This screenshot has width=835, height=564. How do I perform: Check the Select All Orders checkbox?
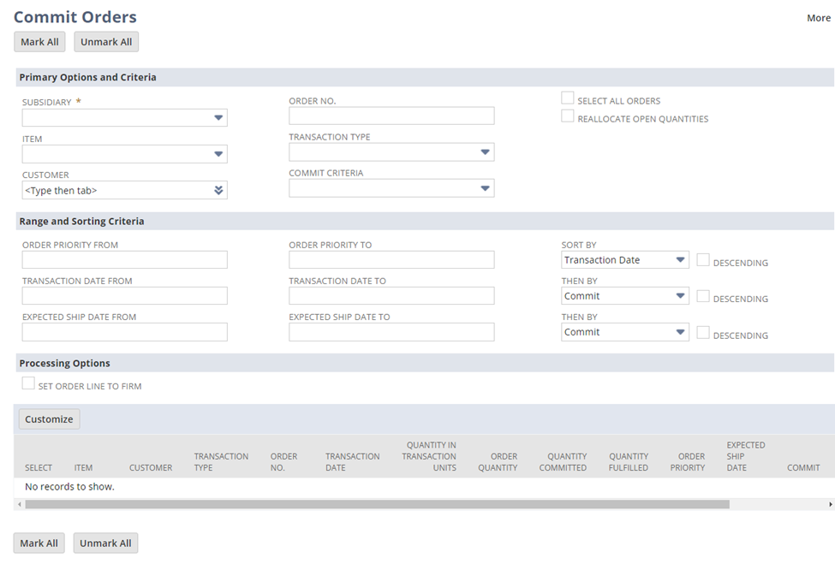[567, 98]
